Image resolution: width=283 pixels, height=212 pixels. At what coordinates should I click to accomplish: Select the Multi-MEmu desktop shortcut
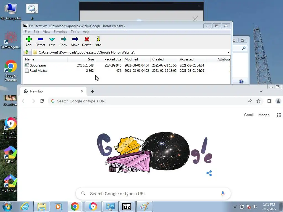click(9, 183)
